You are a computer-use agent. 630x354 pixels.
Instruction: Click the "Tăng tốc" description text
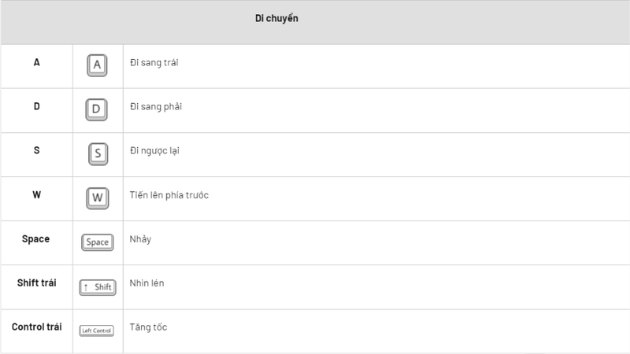(148, 327)
